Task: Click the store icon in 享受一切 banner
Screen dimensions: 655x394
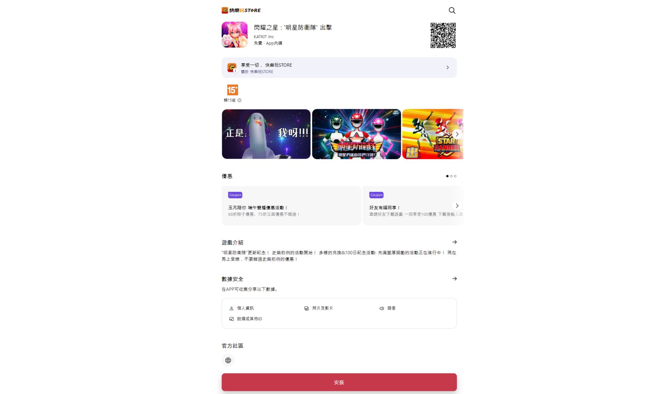Action: pos(232,68)
